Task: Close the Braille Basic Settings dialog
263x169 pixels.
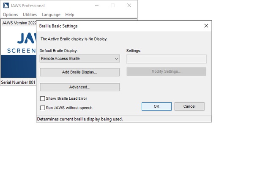Action: 206,26
